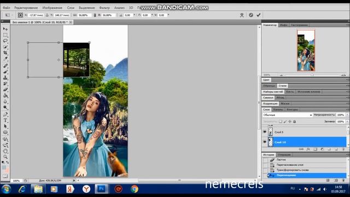The width and height of the screenshot is (350, 197).
Task: Select the Path Selection tool
Action: (x=5, y=126)
